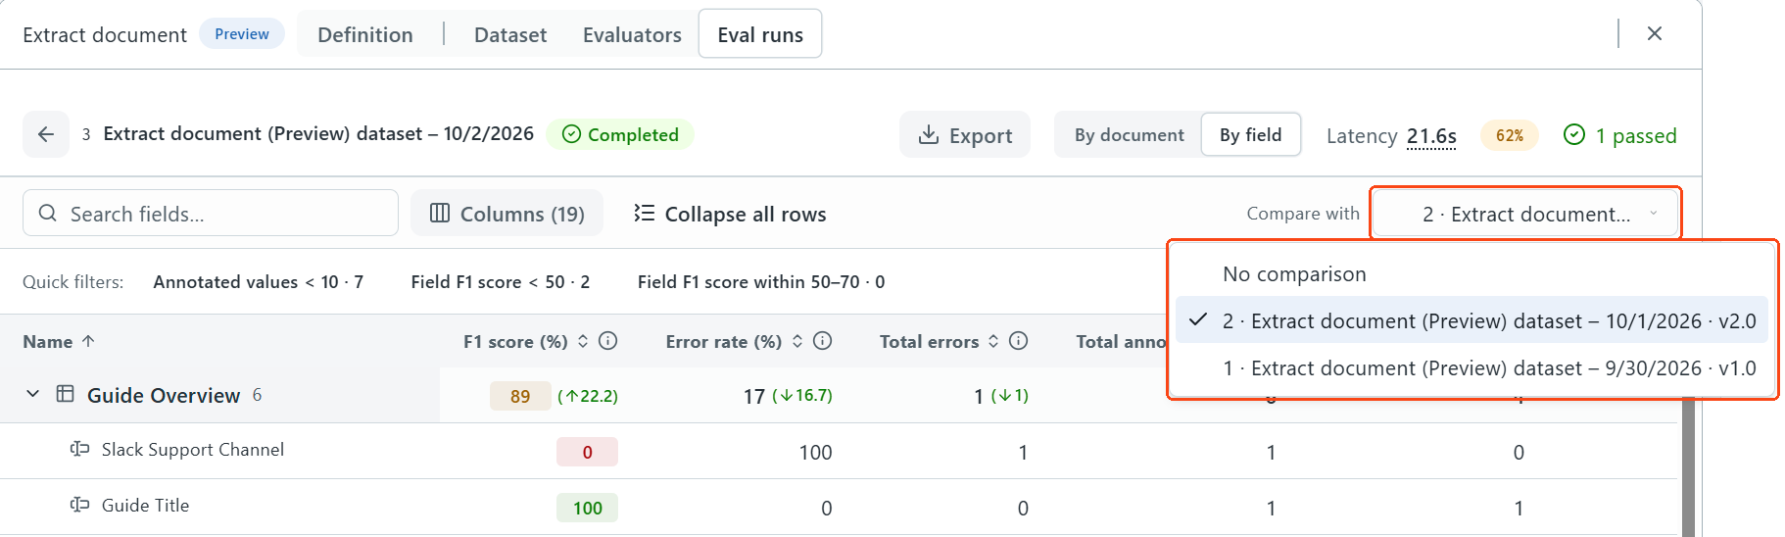This screenshot has width=1785, height=537.
Task: Click the 1 passed label
Action: [x=1635, y=135]
